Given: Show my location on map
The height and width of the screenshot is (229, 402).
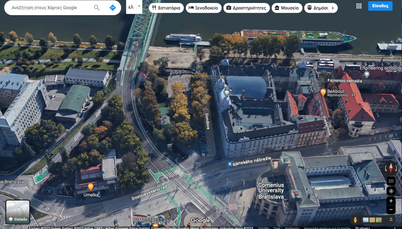Looking at the screenshot, I should coord(391,191).
